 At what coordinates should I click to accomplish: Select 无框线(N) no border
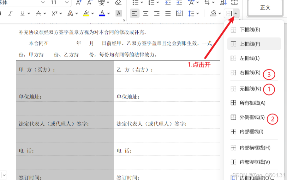(x=254, y=89)
